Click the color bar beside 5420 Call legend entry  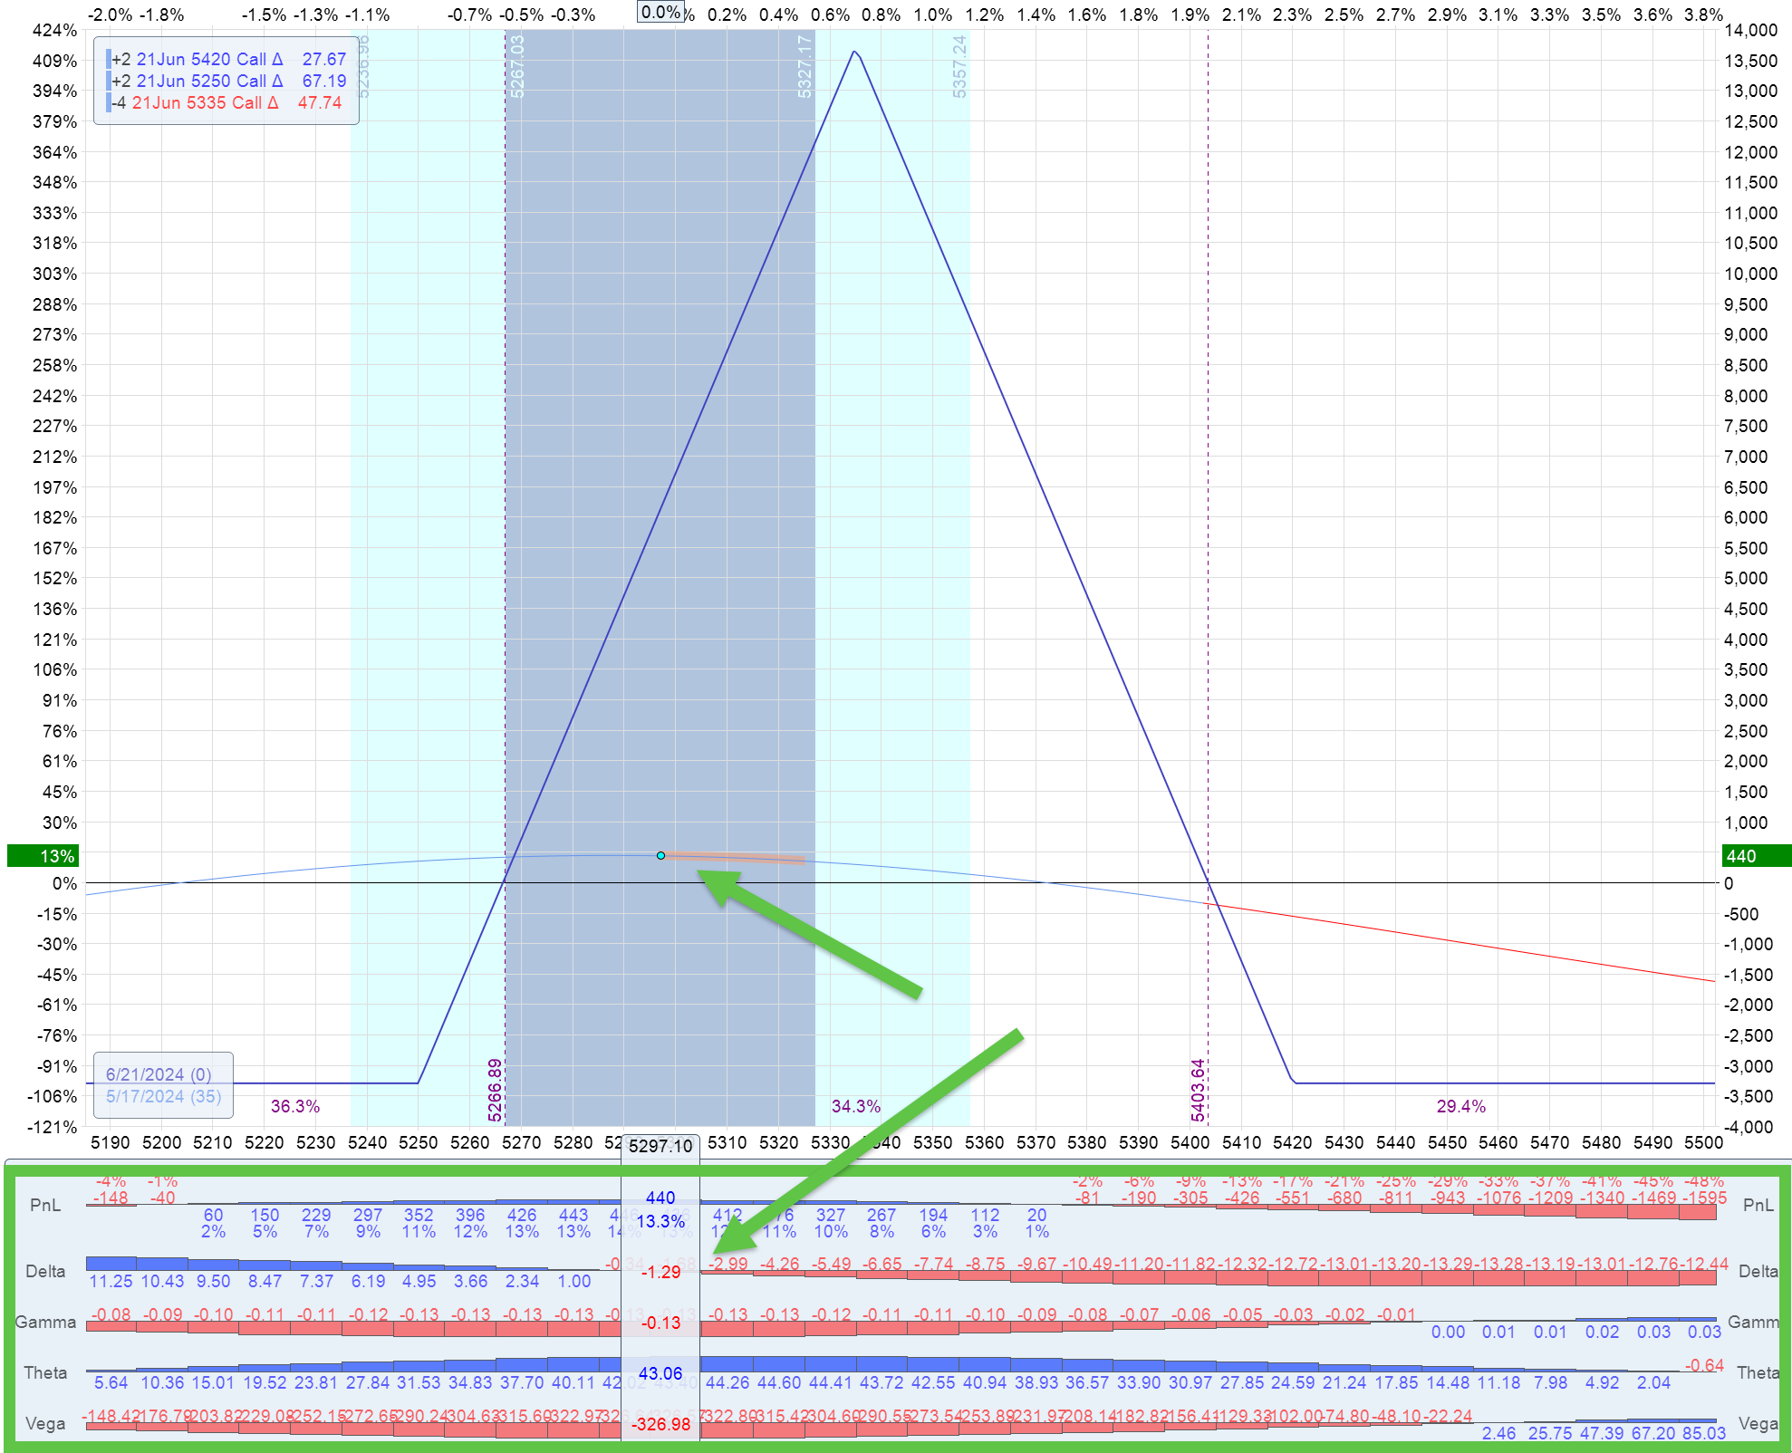[109, 59]
